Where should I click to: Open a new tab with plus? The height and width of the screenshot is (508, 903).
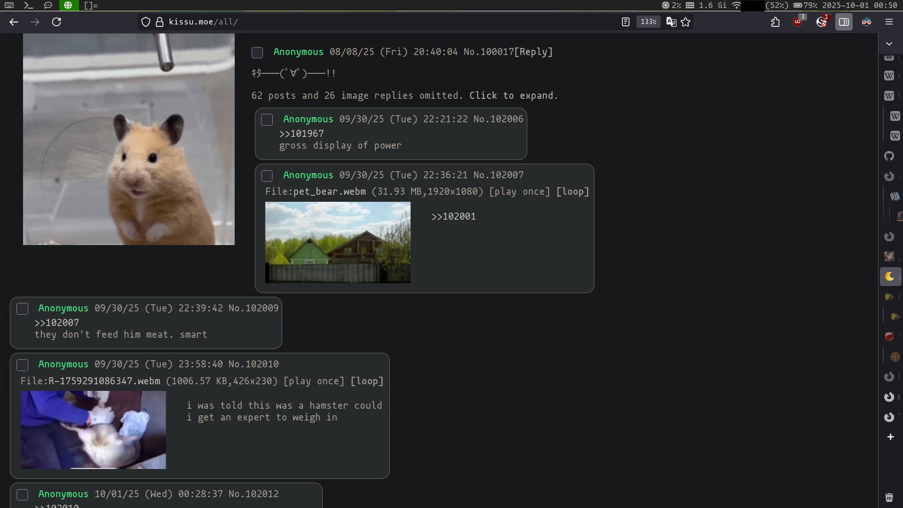pos(890,437)
